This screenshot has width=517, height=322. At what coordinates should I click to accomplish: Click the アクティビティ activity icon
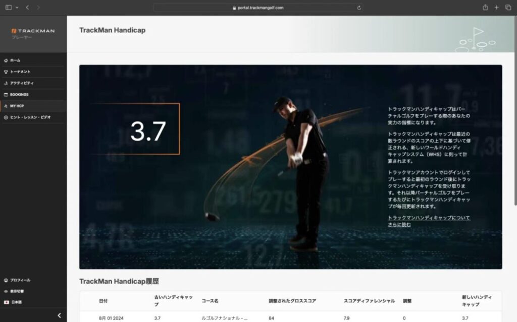click(6, 83)
